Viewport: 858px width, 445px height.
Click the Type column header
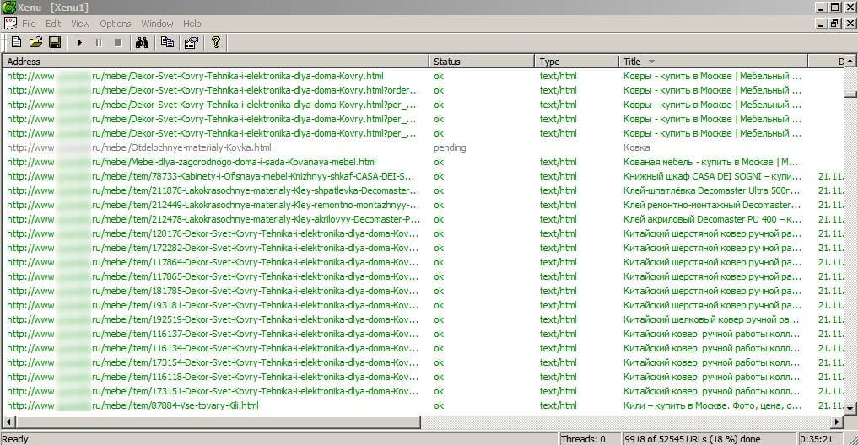point(576,62)
